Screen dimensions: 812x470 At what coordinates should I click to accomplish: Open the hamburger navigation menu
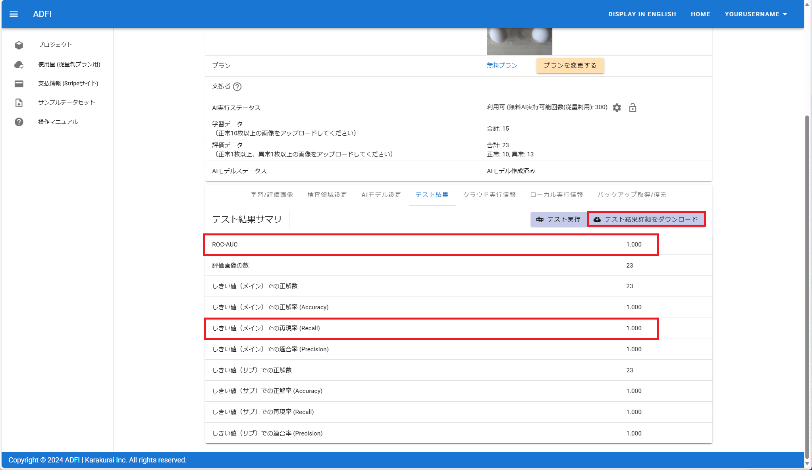point(14,14)
